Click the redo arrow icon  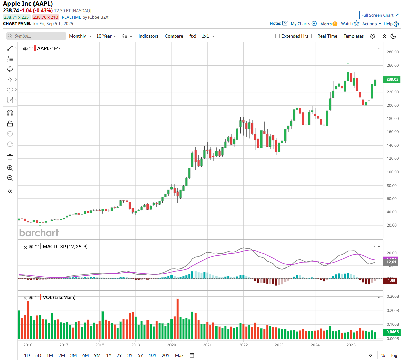(x=10, y=144)
